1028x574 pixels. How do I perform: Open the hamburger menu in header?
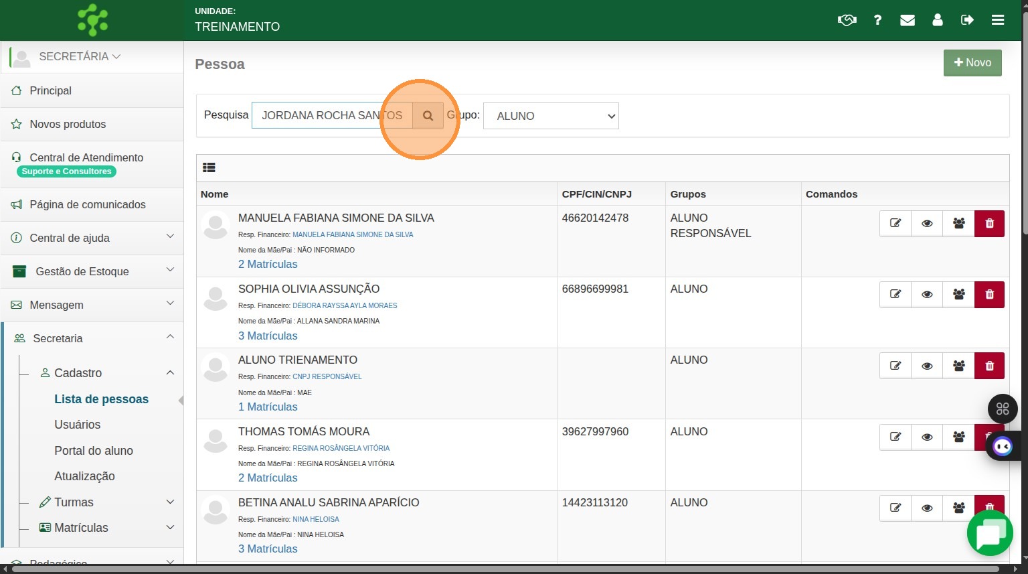[x=998, y=20]
